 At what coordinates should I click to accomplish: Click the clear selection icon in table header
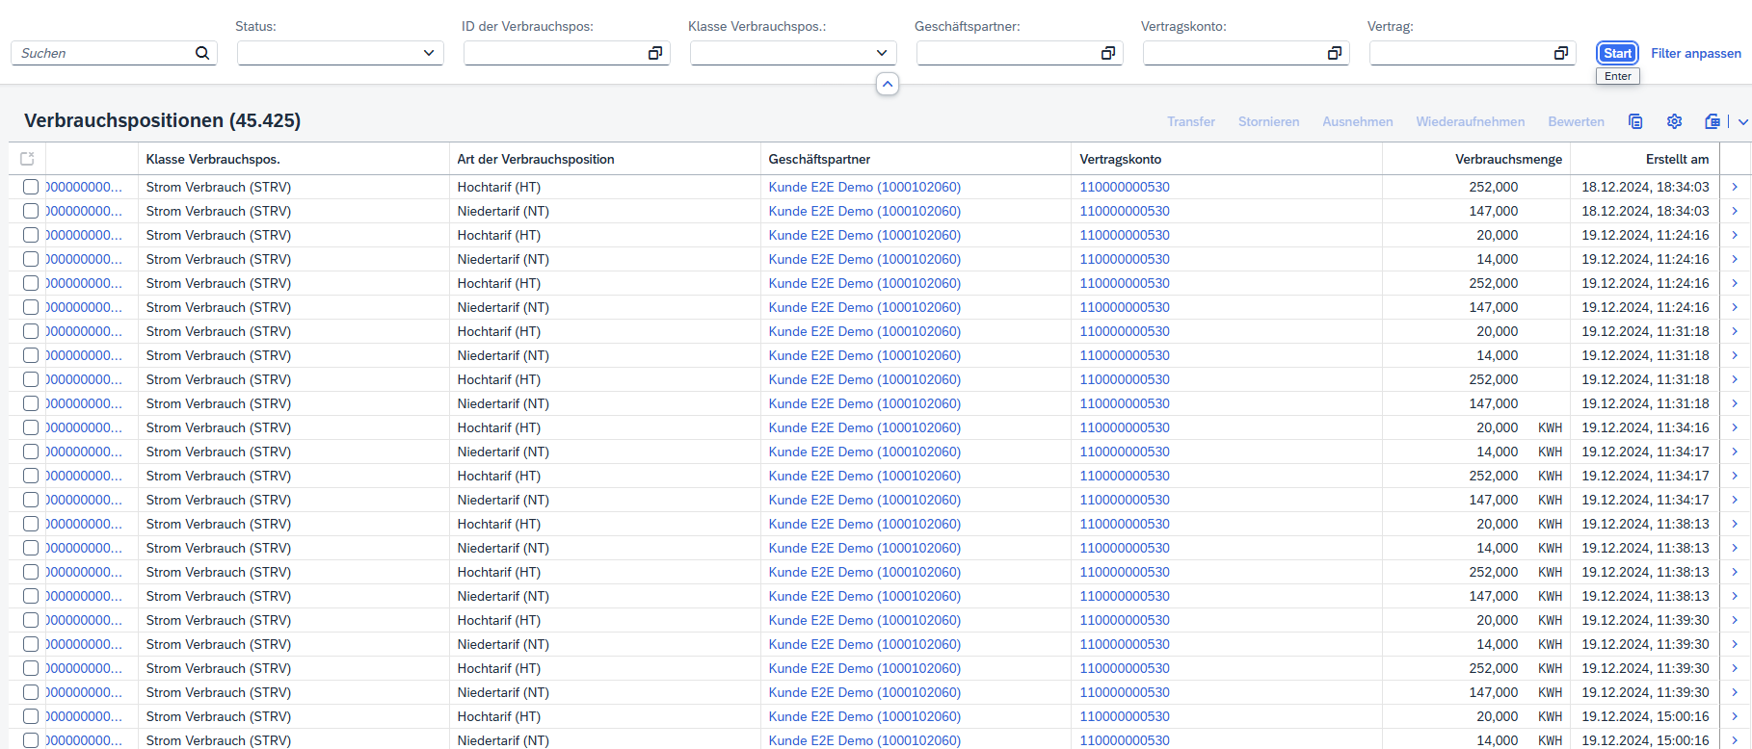pos(27,159)
